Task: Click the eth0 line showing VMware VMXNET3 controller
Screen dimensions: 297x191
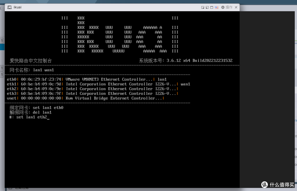Action: tap(88, 79)
